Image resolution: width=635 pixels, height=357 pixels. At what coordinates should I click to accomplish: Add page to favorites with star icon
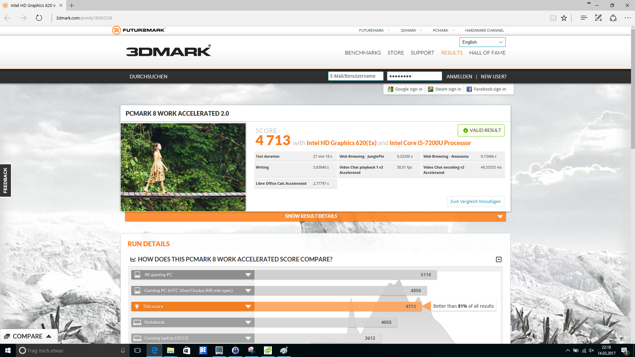[x=564, y=18]
